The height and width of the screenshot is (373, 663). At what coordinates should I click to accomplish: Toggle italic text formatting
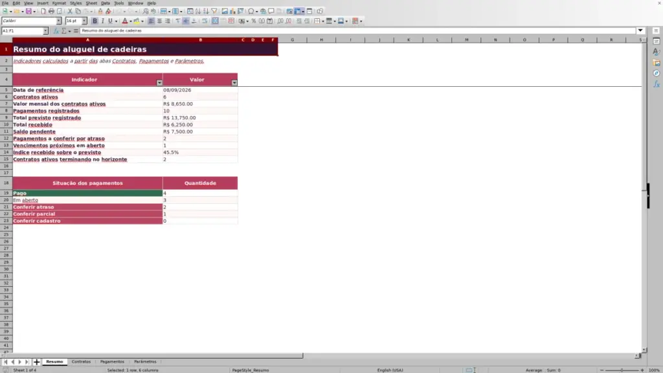coord(102,21)
